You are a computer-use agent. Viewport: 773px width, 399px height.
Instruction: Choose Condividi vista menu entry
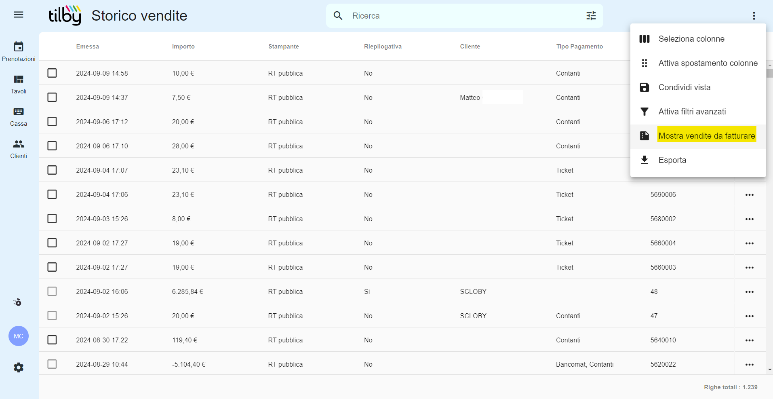(x=698, y=87)
